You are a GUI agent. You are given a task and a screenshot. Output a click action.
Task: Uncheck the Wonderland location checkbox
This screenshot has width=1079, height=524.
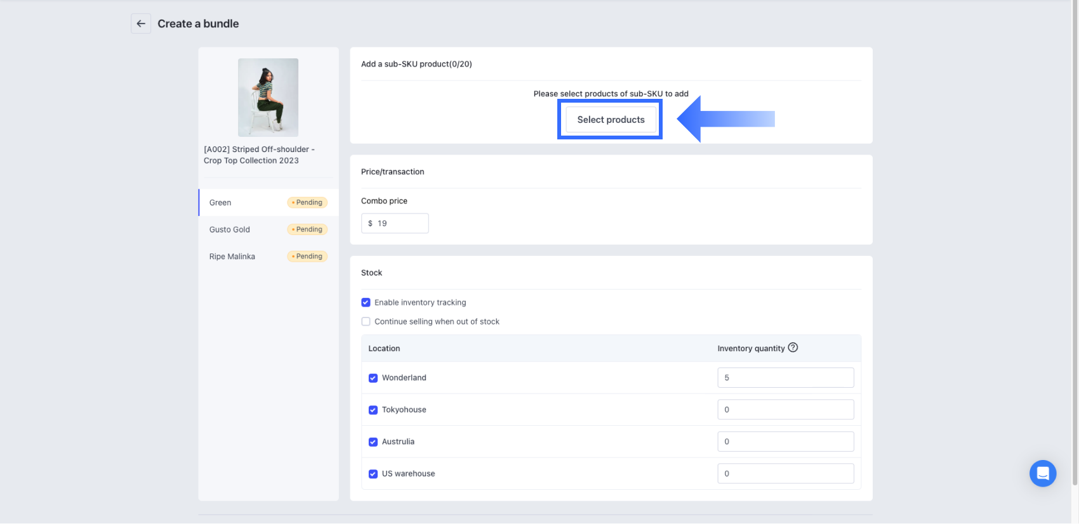coord(373,378)
